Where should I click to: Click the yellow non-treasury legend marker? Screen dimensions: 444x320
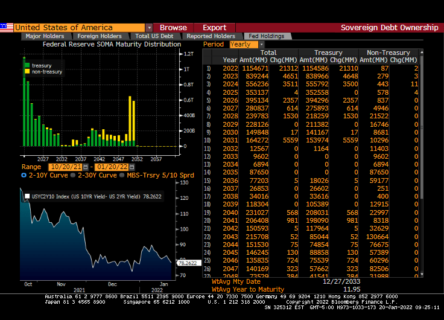coord(27,72)
